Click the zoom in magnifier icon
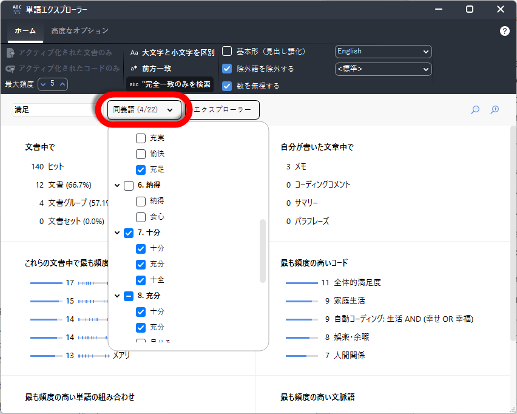The image size is (517, 414). pyautogui.click(x=495, y=110)
